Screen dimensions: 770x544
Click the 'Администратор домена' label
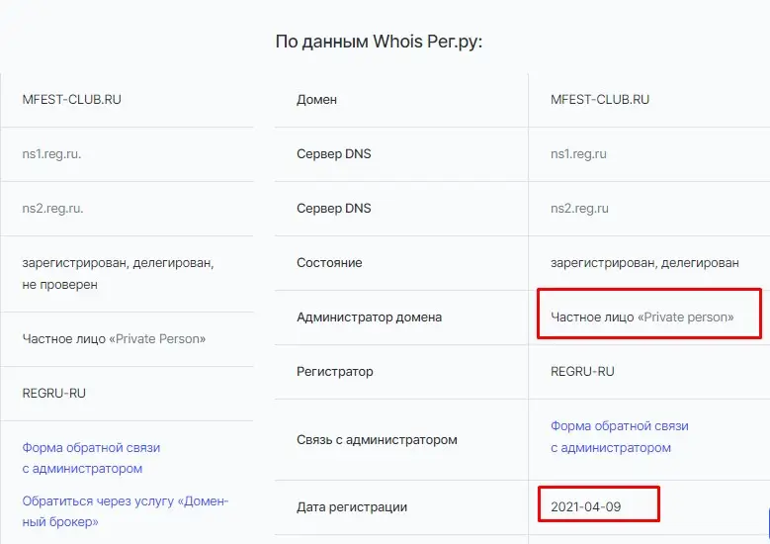coord(369,317)
